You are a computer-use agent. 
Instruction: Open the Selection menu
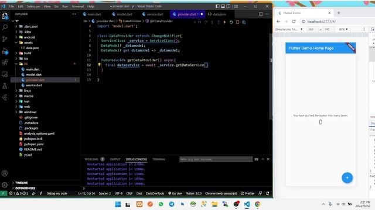pyautogui.click(x=33, y=6)
